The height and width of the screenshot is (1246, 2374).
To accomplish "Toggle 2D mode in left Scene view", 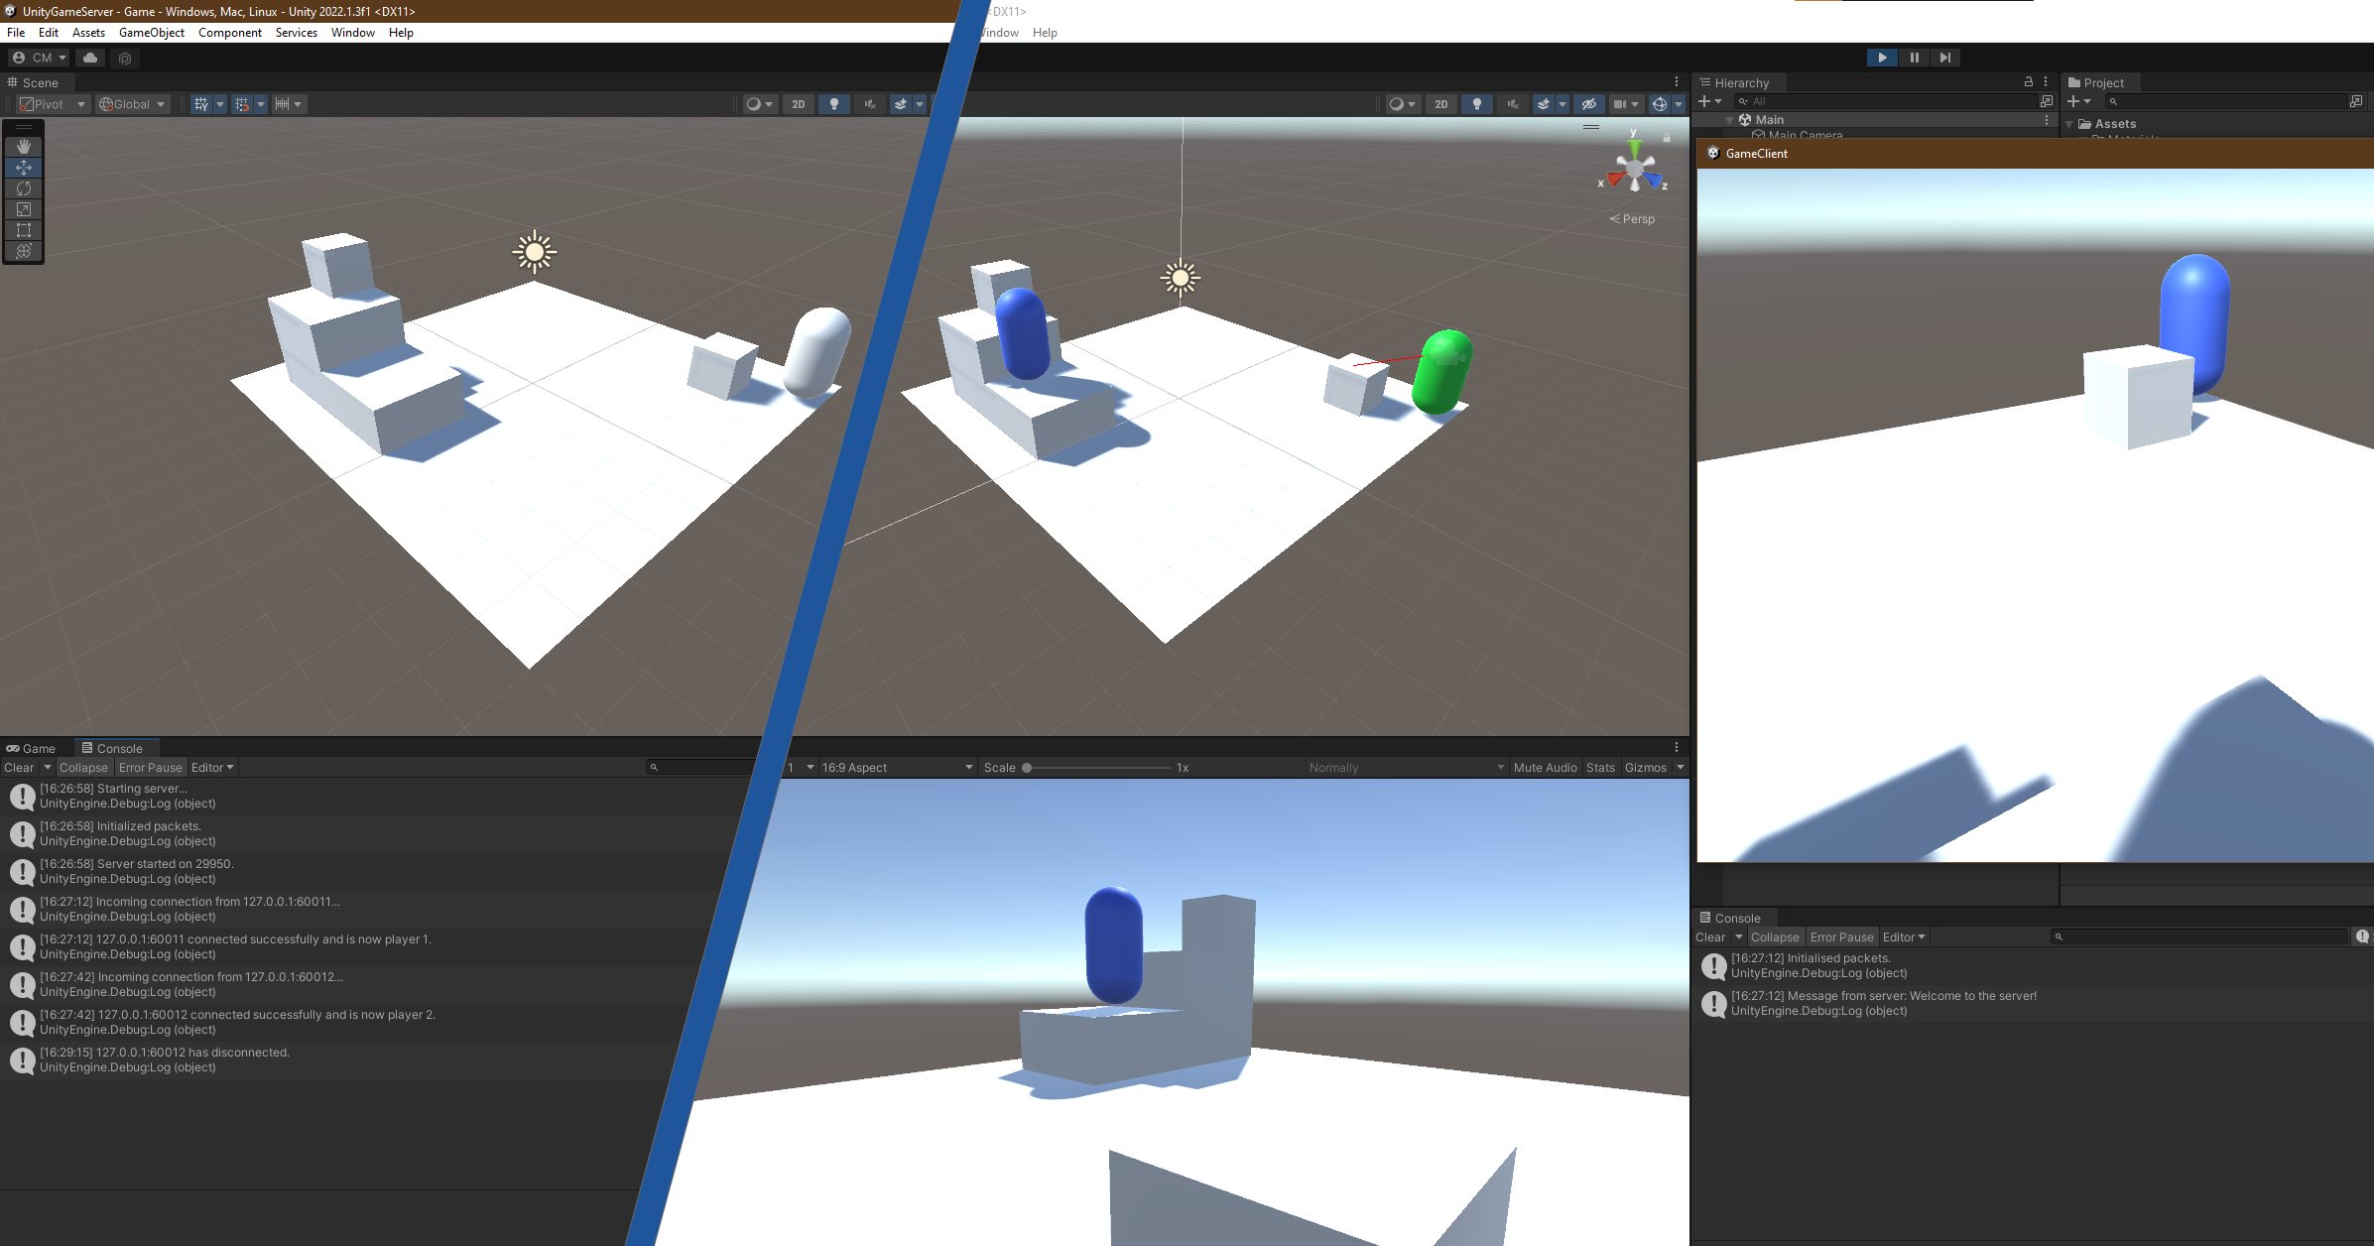I will click(x=799, y=103).
